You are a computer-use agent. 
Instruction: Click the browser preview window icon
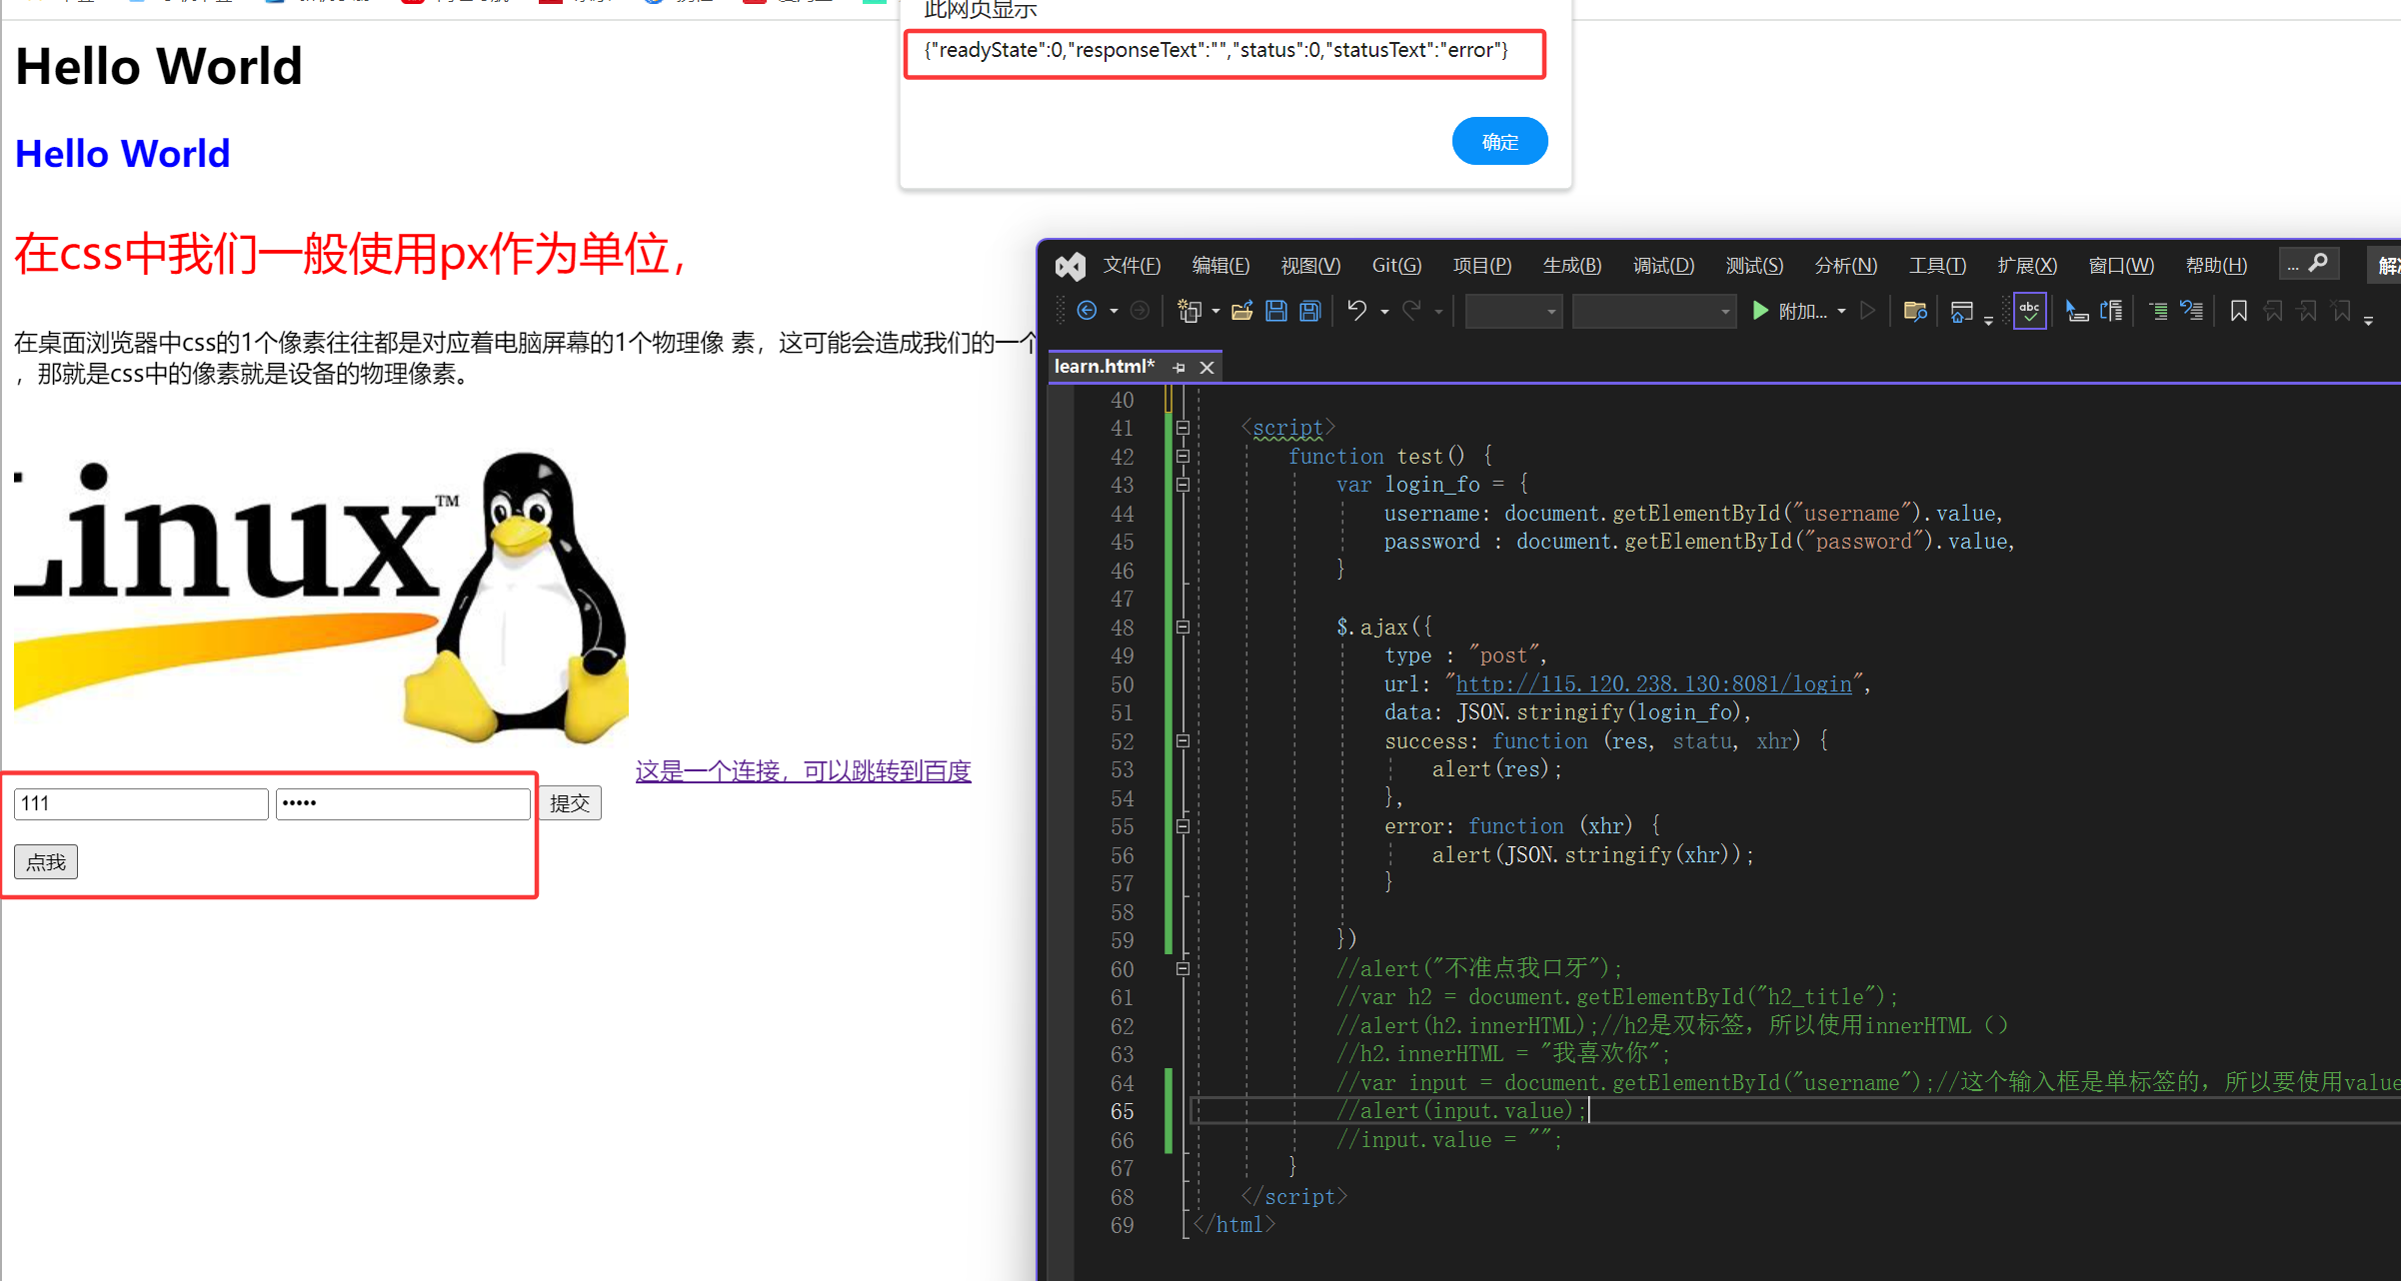(1961, 312)
